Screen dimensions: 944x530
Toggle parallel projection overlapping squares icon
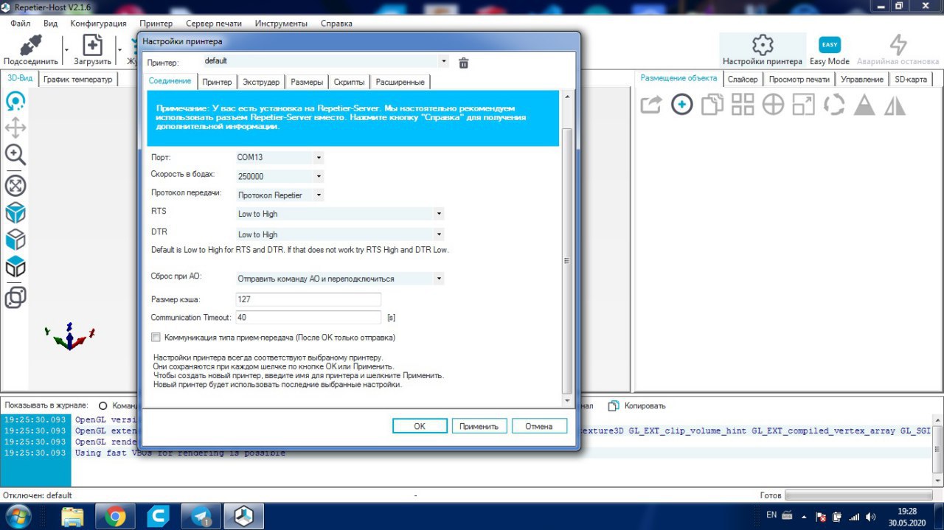15,297
